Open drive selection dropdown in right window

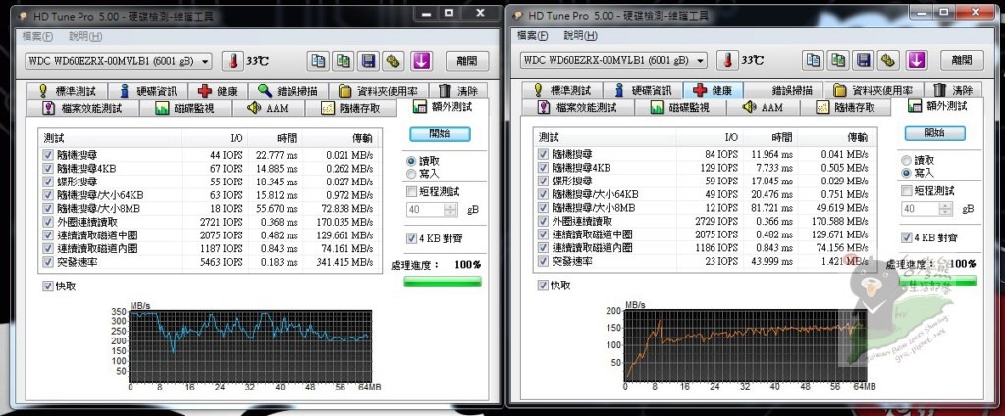pos(614,60)
